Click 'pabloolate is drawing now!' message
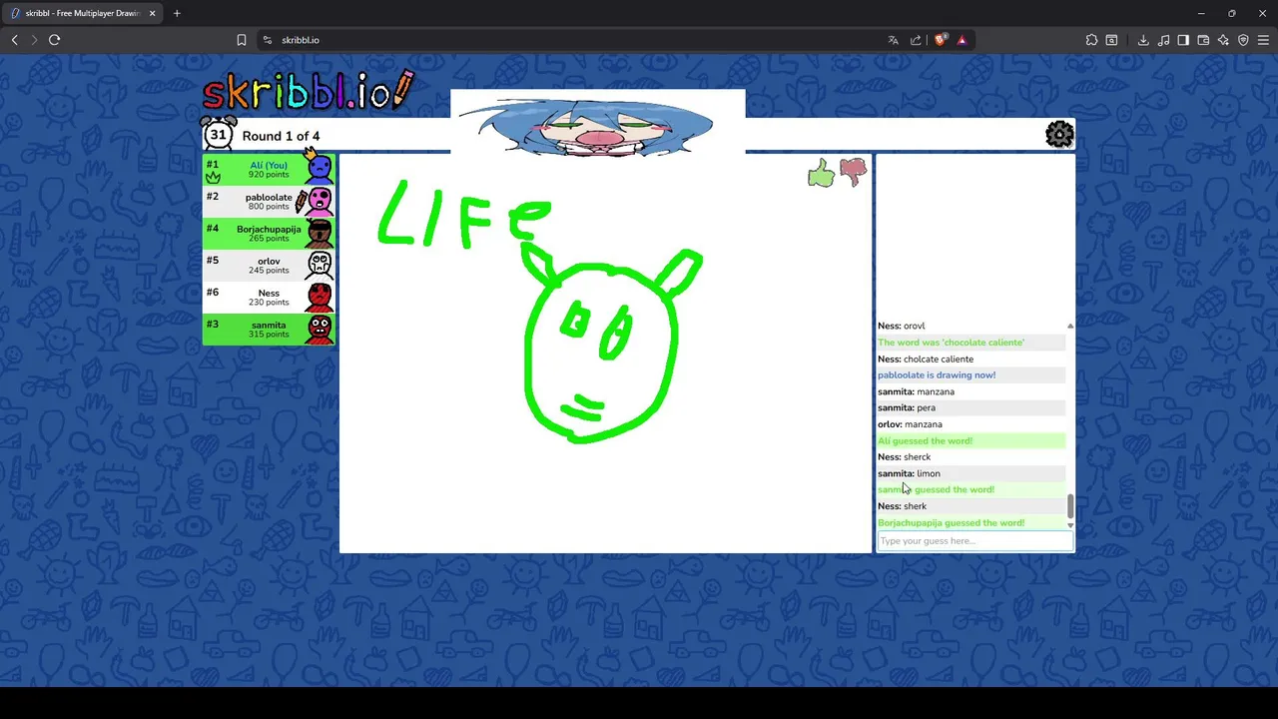Screen dimensions: 1278x719 pos(937,375)
